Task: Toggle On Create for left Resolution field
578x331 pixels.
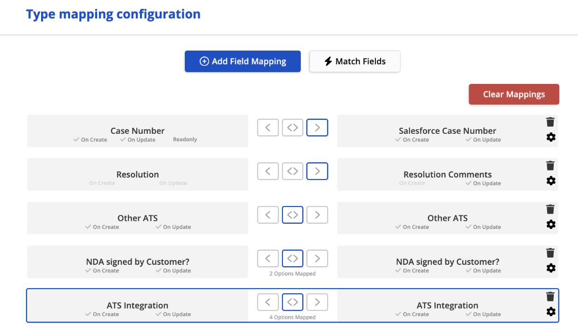Action: 101,183
